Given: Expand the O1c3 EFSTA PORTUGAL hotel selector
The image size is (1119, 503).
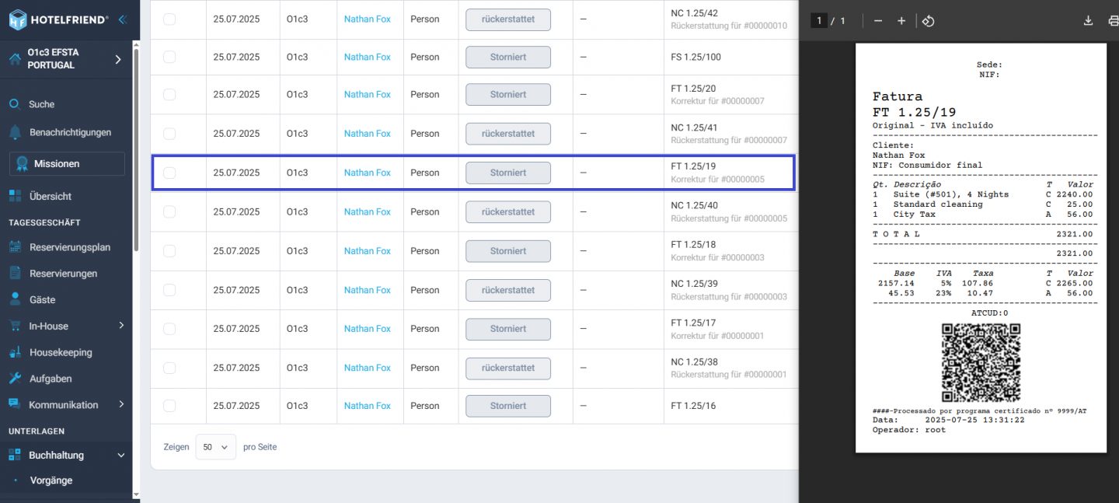Looking at the screenshot, I should tap(118, 59).
